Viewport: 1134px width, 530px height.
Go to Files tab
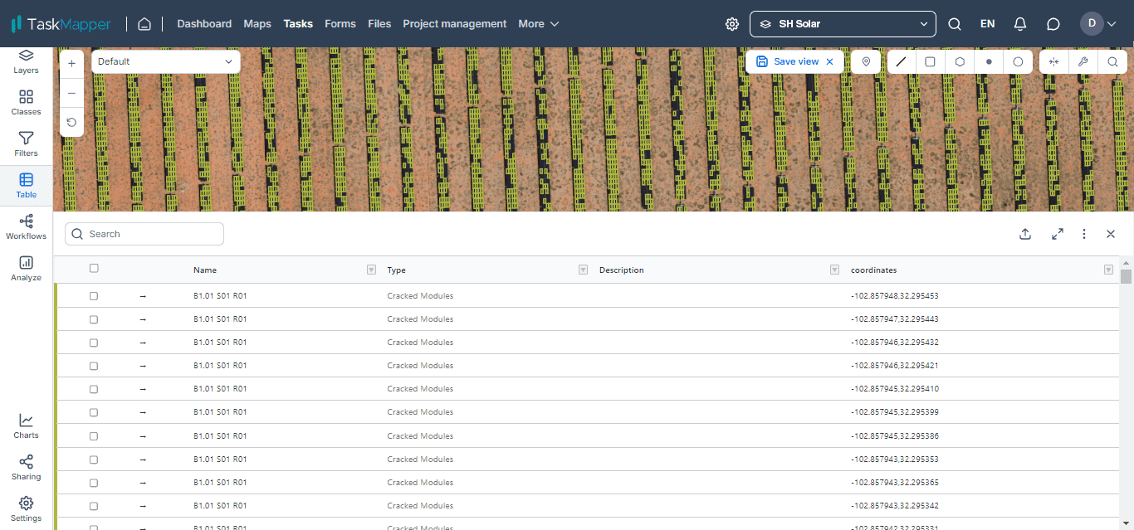pyautogui.click(x=379, y=24)
